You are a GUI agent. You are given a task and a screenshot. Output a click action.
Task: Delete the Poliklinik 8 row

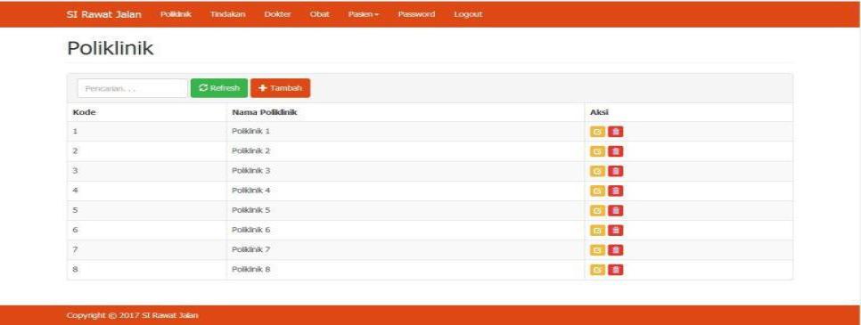tap(616, 270)
